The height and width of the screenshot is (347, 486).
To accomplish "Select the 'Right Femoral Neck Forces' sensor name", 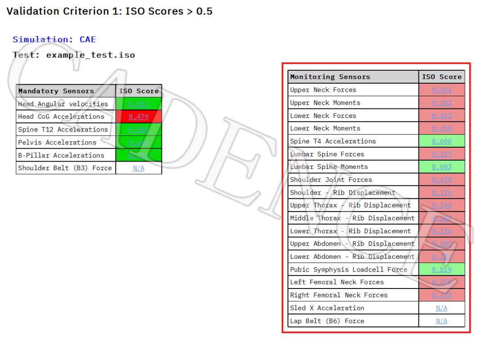I will pyautogui.click(x=339, y=295).
